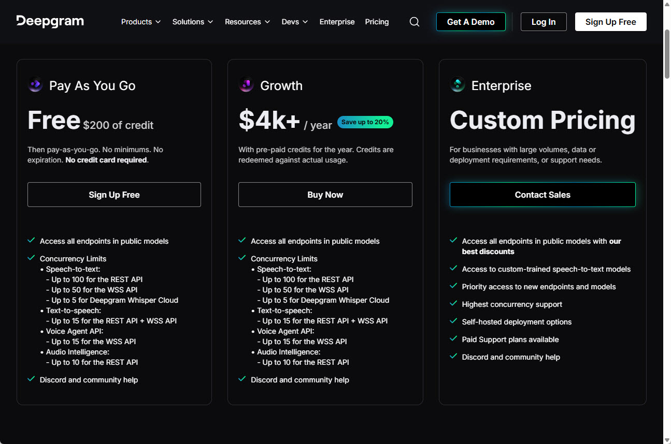Click the Enterprise plan icon

tap(458, 85)
